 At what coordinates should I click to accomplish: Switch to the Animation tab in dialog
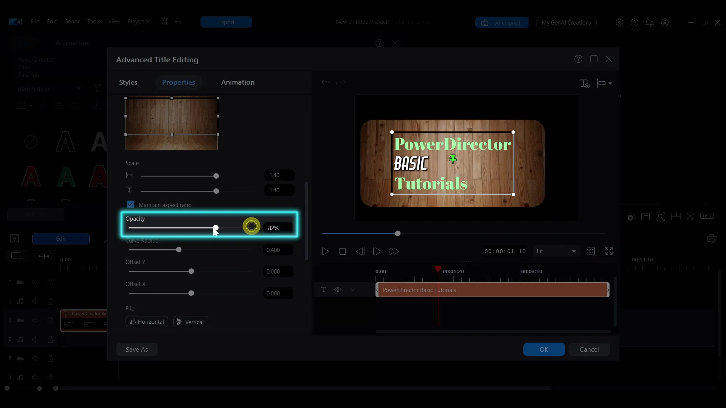coord(237,82)
